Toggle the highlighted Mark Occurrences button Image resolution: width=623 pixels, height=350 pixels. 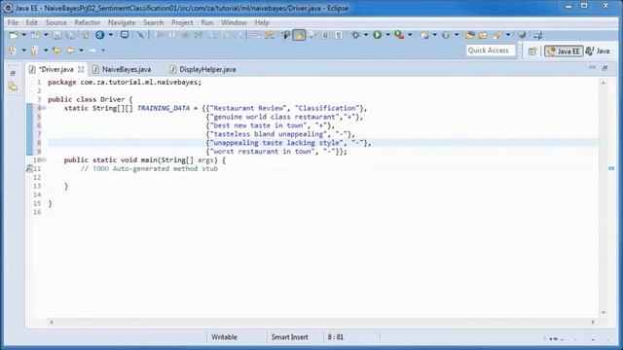coord(299,35)
